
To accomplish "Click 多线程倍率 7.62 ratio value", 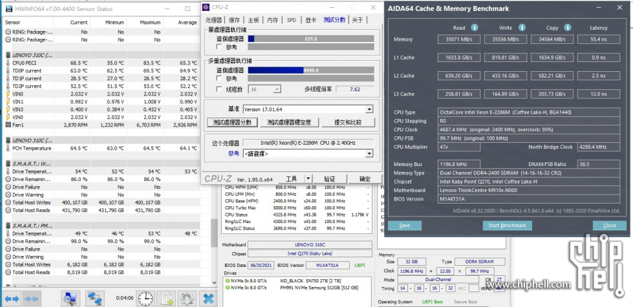I will 355,89.
